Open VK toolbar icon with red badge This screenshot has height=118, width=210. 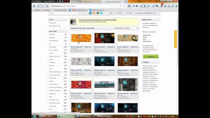tap(162, 6)
